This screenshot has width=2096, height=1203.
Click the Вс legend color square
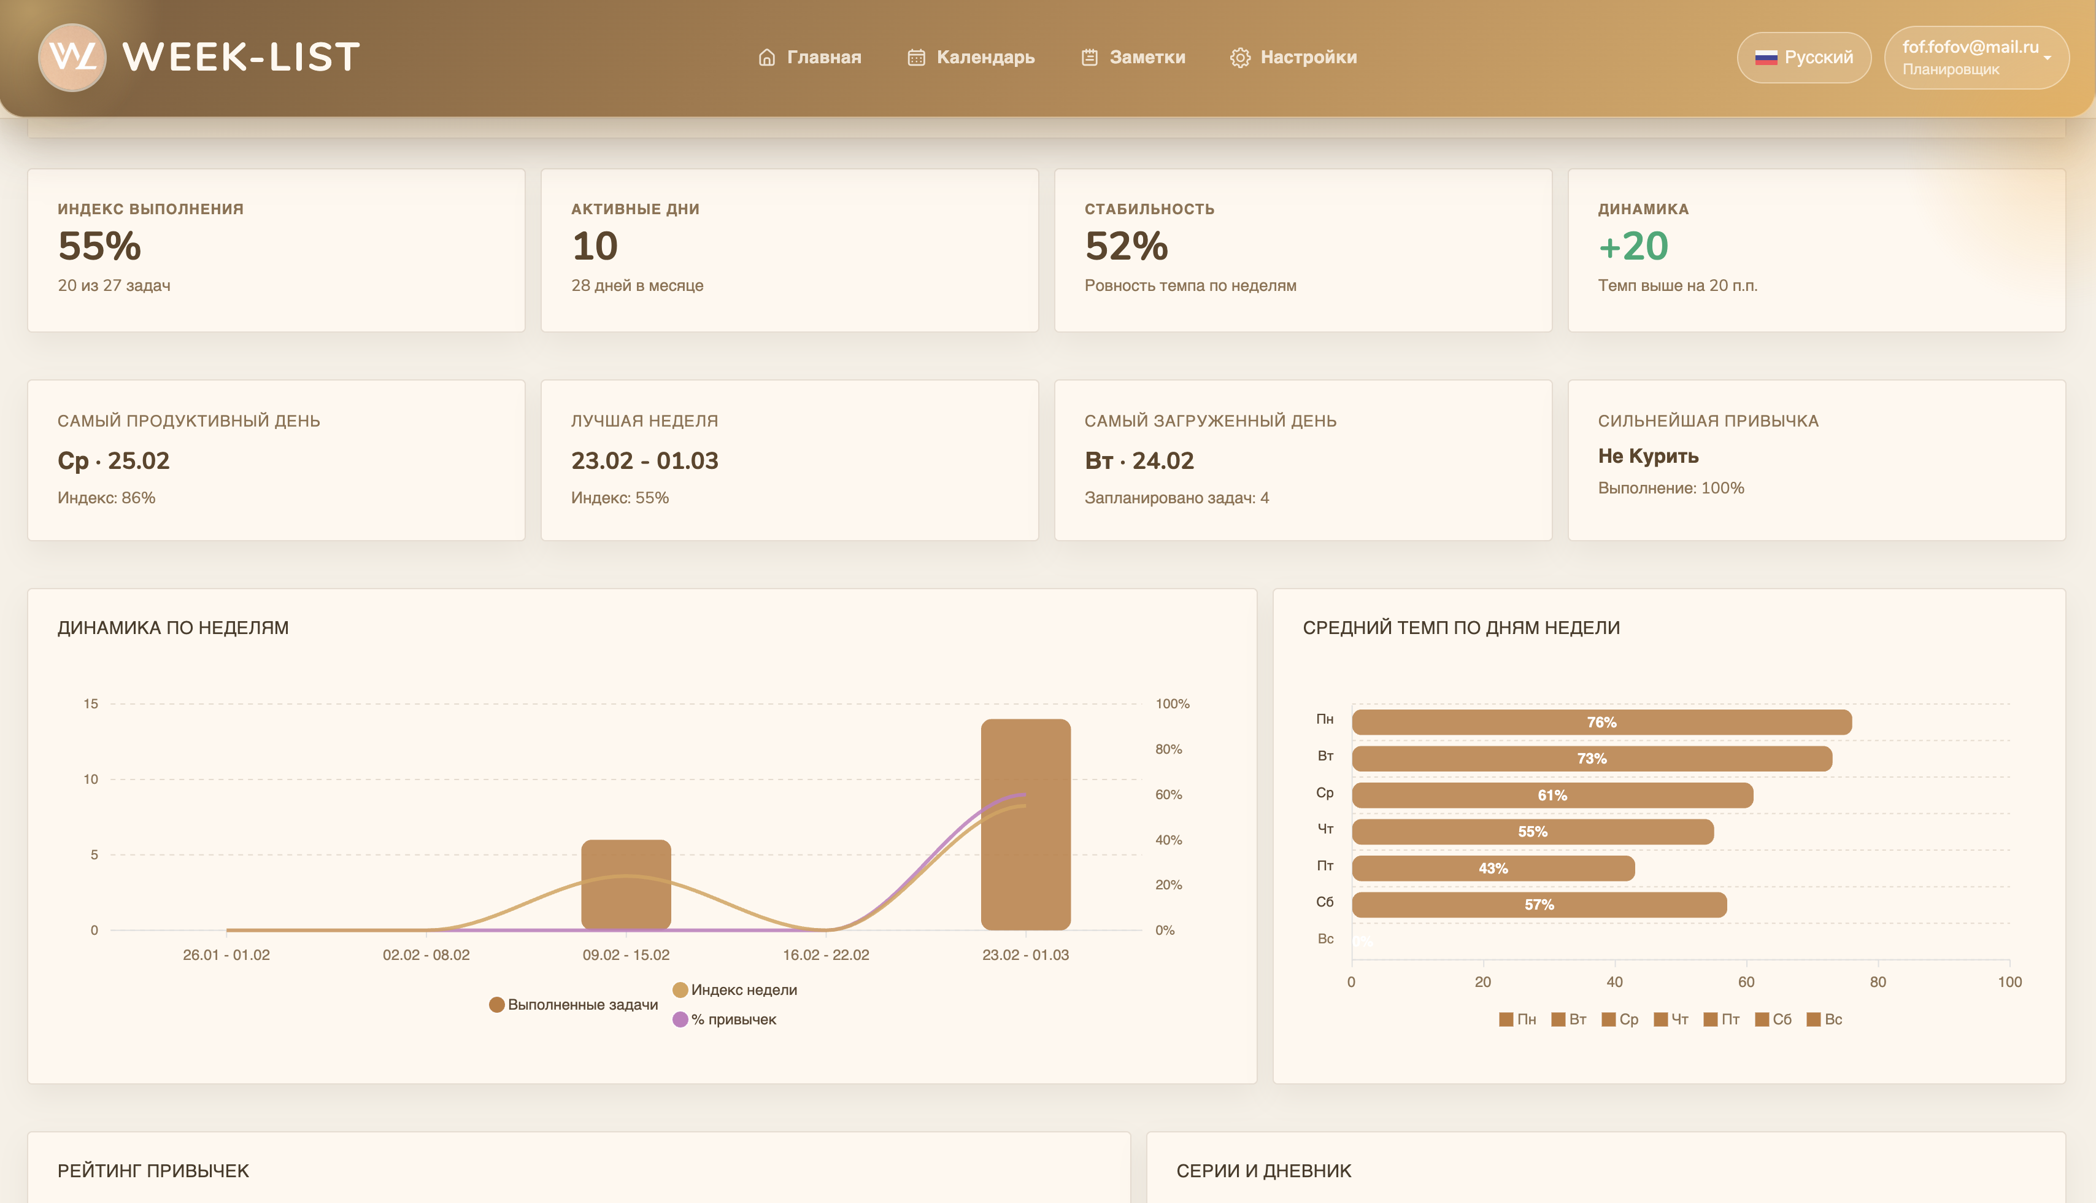pyautogui.click(x=1814, y=1019)
